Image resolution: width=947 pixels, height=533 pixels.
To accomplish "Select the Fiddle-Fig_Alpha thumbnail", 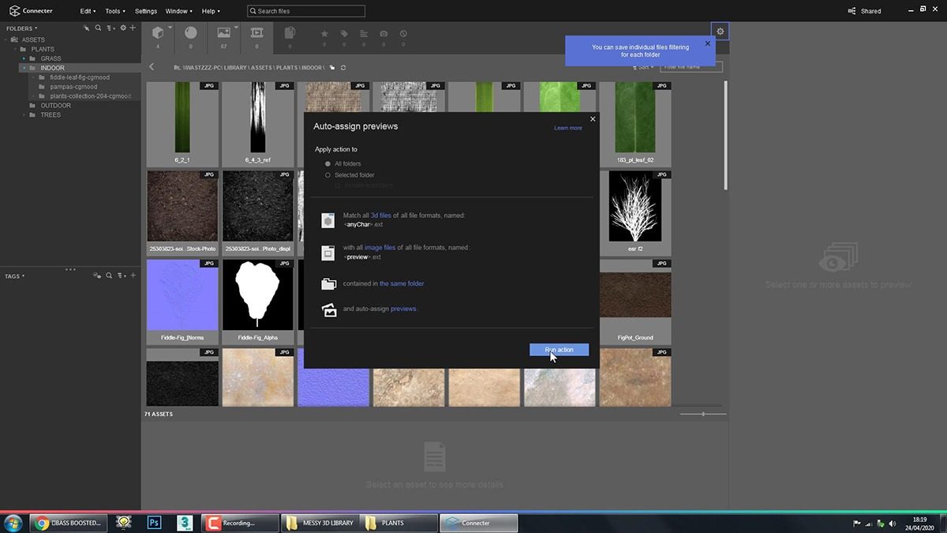I will click(x=257, y=301).
